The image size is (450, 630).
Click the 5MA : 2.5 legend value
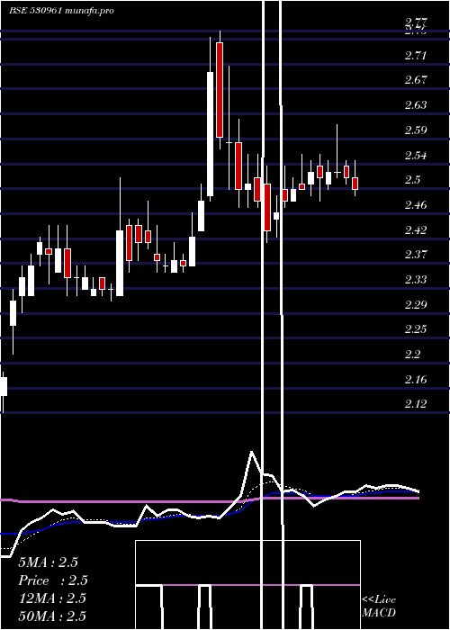(x=49, y=562)
